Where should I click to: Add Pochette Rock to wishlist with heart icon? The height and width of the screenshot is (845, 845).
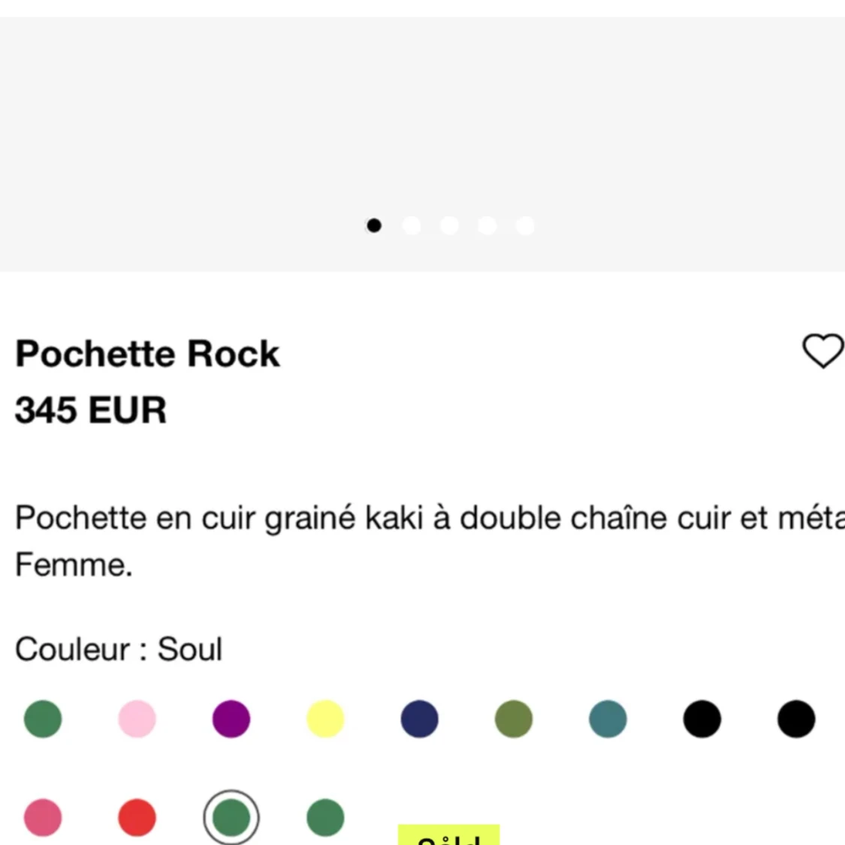[x=822, y=351]
